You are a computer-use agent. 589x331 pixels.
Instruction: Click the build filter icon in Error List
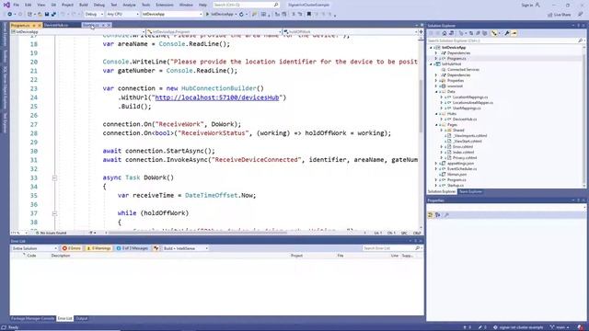(x=156, y=248)
